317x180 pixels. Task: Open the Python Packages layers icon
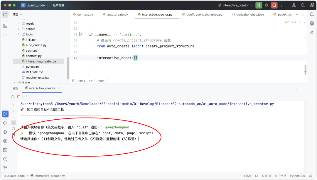coord(5,132)
